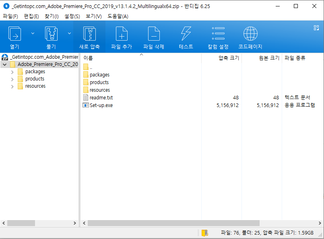Screen dimensions: 324x239
Task: Maximize the Bandizip window
Action: [296, 6]
